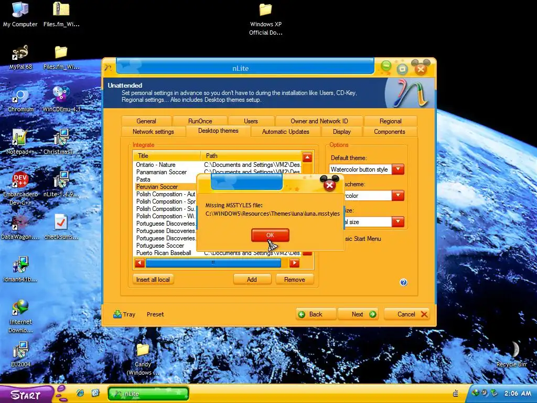537x403 pixels.
Task: Click the network globe tray icon
Action: pos(475,393)
